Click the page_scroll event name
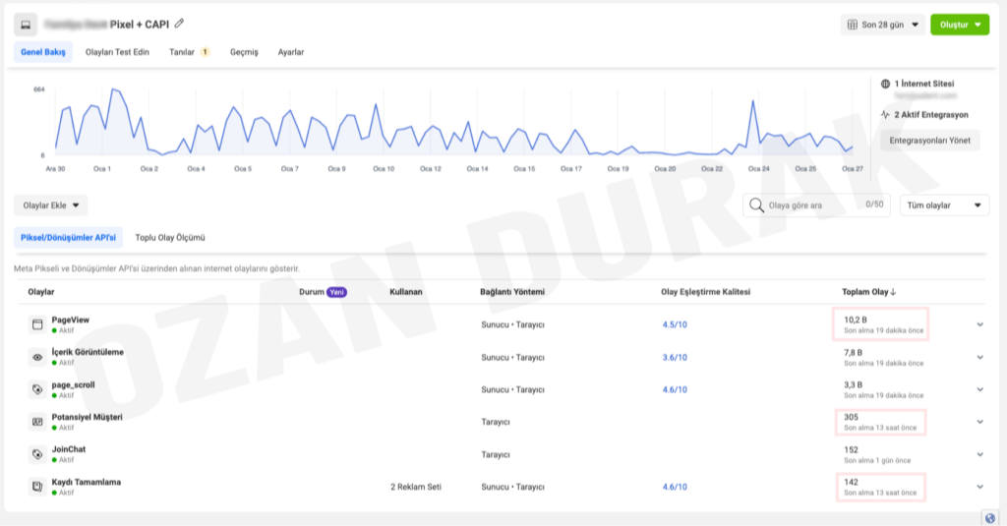Screen dimensions: 1007x526 (73, 384)
